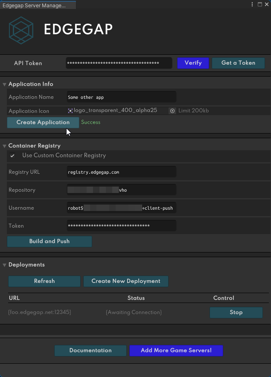The image size is (271, 377).
Task: Refresh the deployments list
Action: click(44, 281)
